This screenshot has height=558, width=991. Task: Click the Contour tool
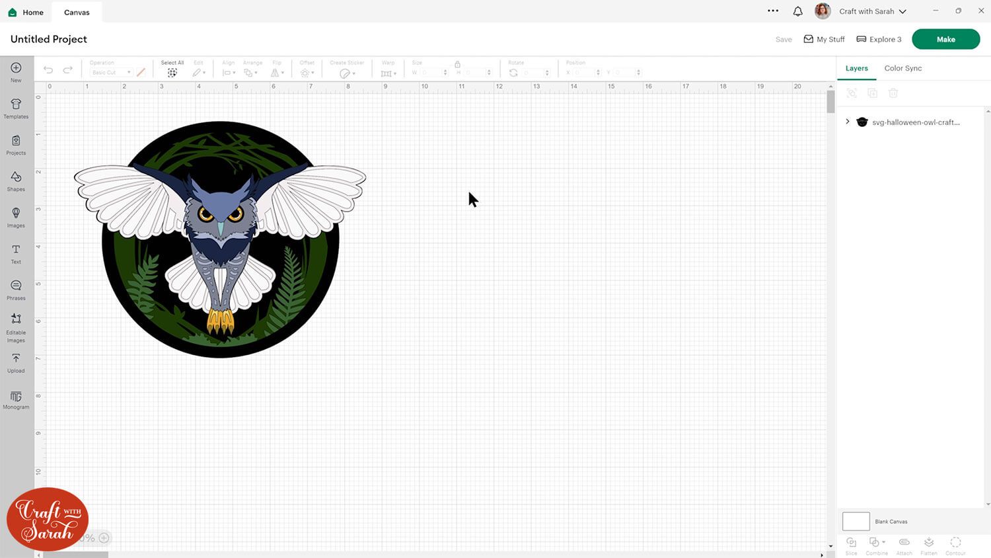pos(955,545)
